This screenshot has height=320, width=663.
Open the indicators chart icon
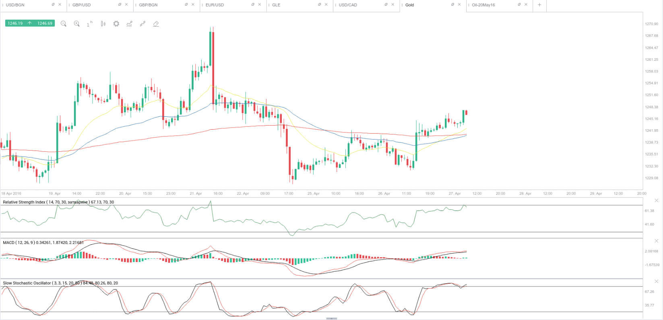(x=129, y=24)
